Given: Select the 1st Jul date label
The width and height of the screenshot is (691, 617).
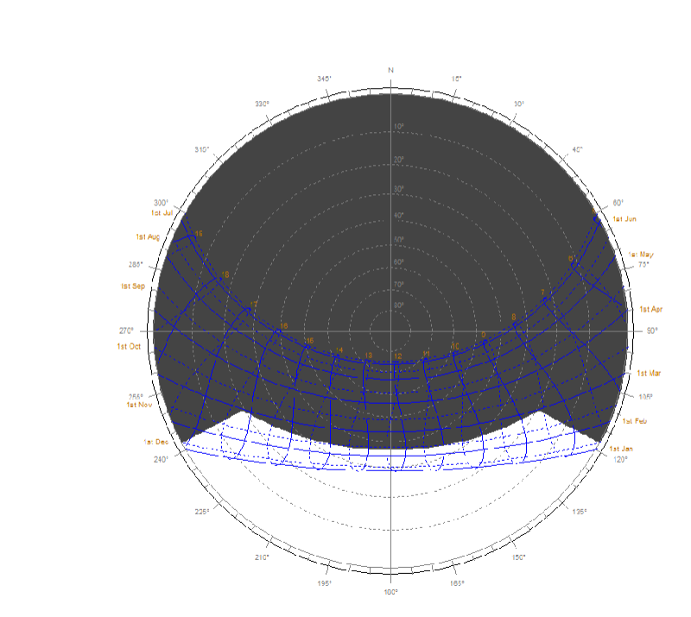Looking at the screenshot, I should [x=162, y=212].
